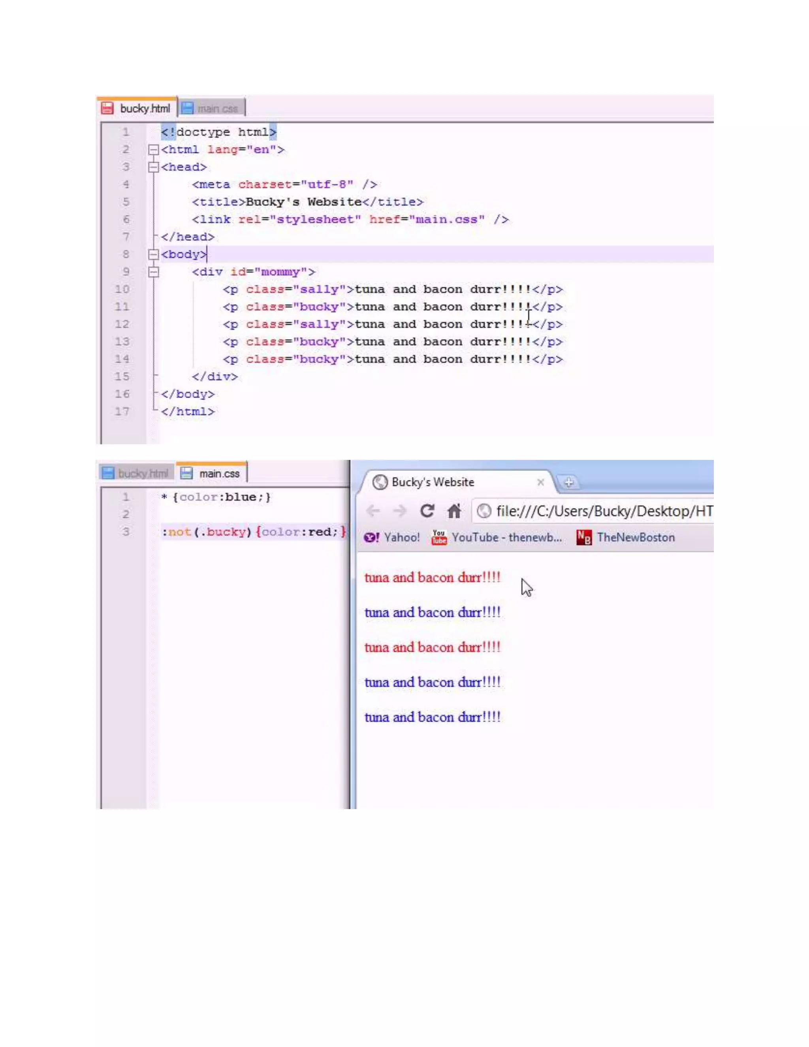Click the </body> closing tag on line 16

(x=188, y=394)
